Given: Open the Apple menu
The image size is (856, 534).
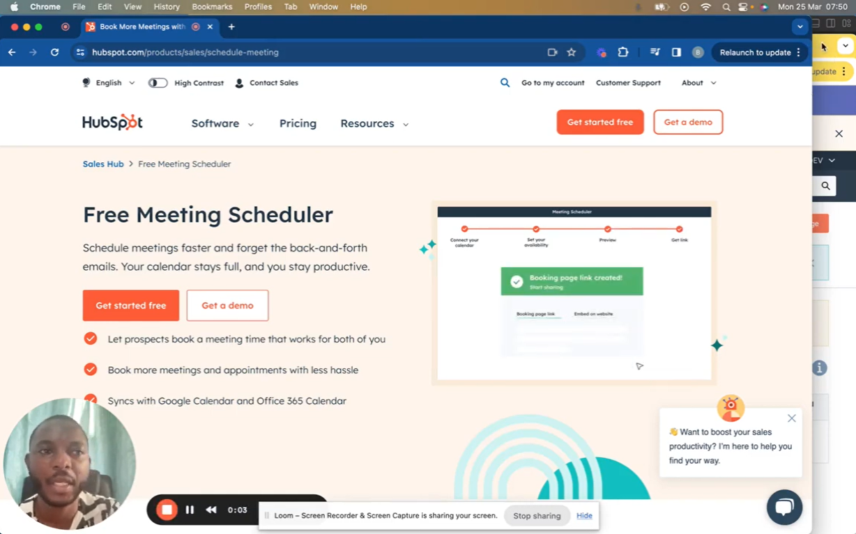Looking at the screenshot, I should point(14,7).
